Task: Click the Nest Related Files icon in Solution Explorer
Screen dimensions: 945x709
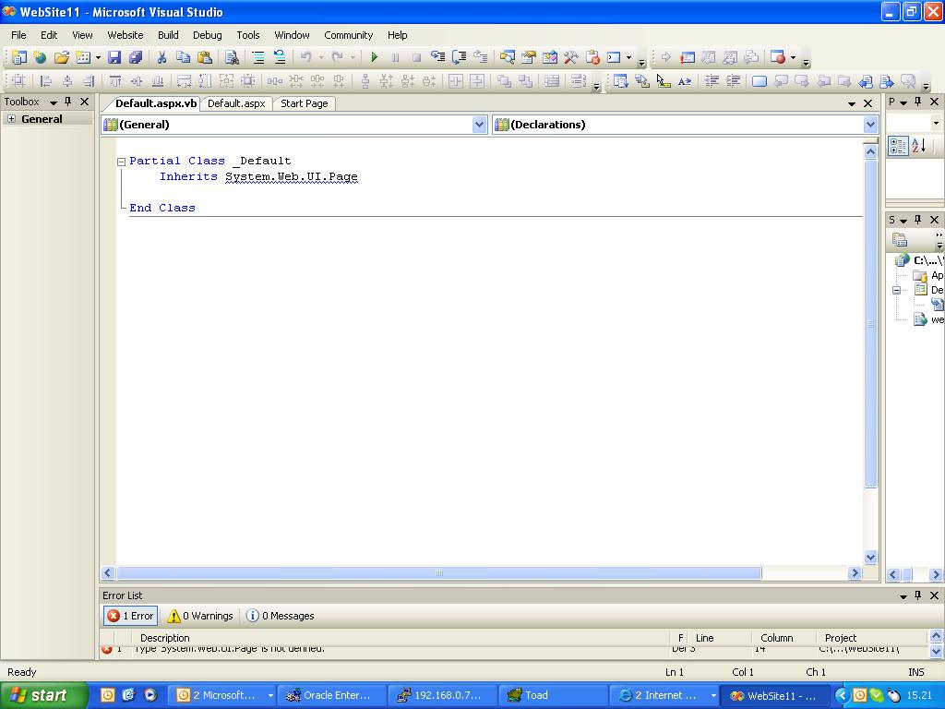Action: tap(900, 240)
